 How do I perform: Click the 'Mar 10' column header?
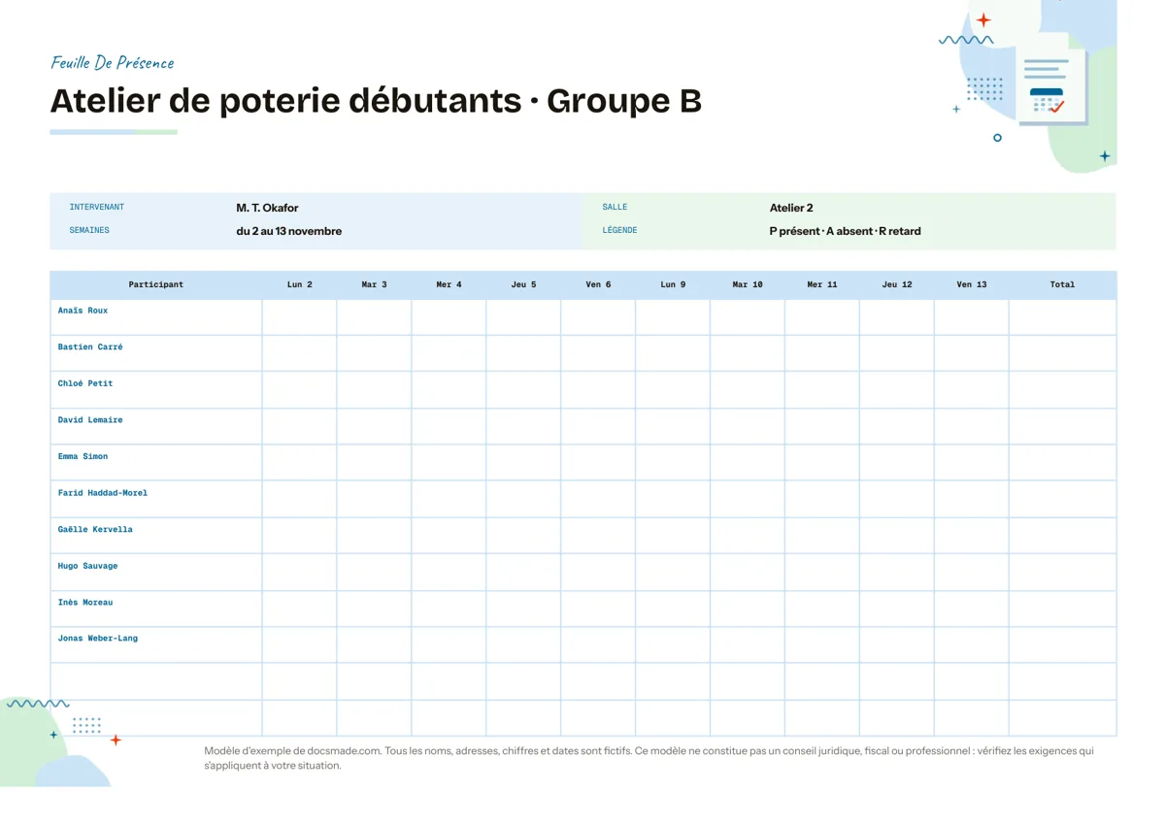click(748, 284)
